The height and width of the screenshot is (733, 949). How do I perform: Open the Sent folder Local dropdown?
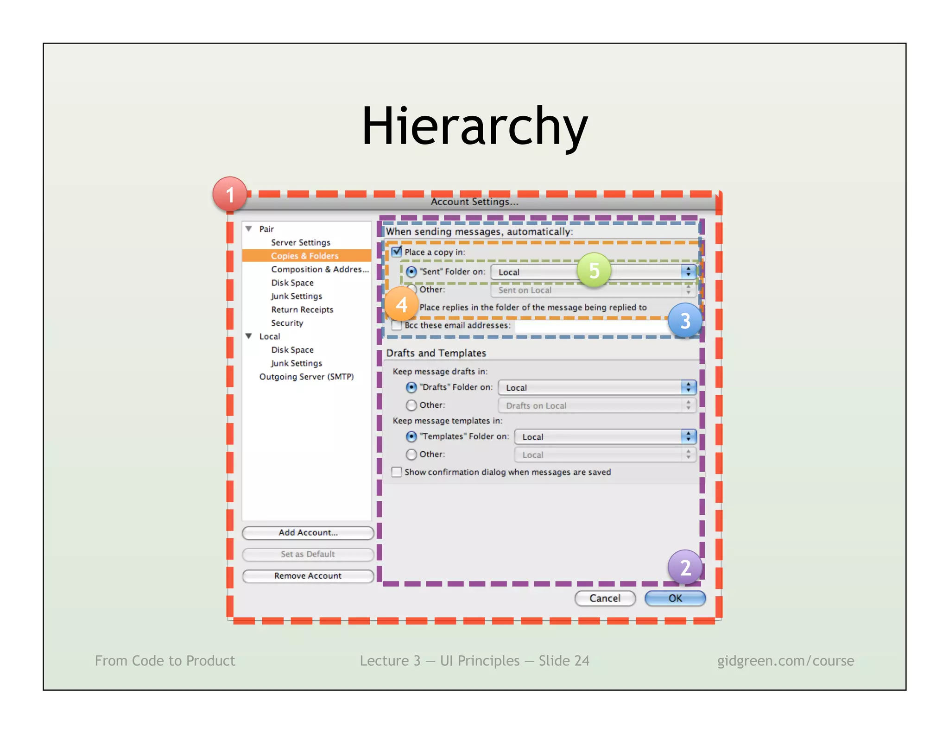(x=594, y=272)
